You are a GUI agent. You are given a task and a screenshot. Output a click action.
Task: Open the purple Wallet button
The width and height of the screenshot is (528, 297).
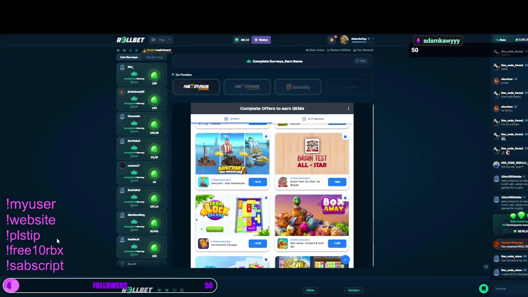pos(261,40)
